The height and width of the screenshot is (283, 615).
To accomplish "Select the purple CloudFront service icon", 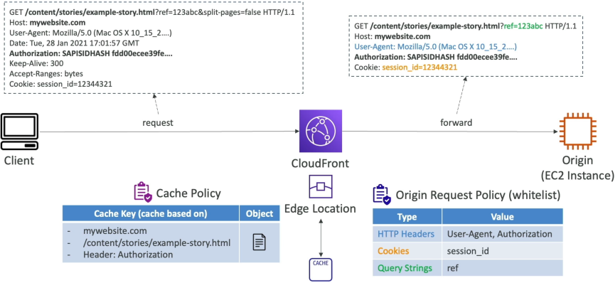I will tap(321, 131).
